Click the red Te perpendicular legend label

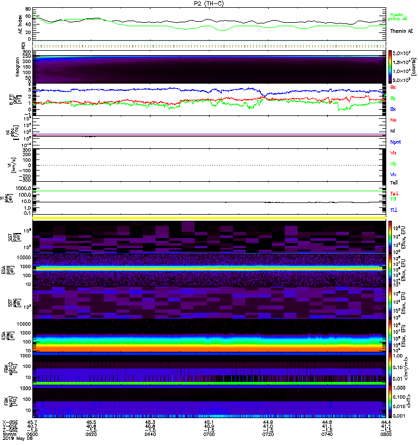coord(394,193)
